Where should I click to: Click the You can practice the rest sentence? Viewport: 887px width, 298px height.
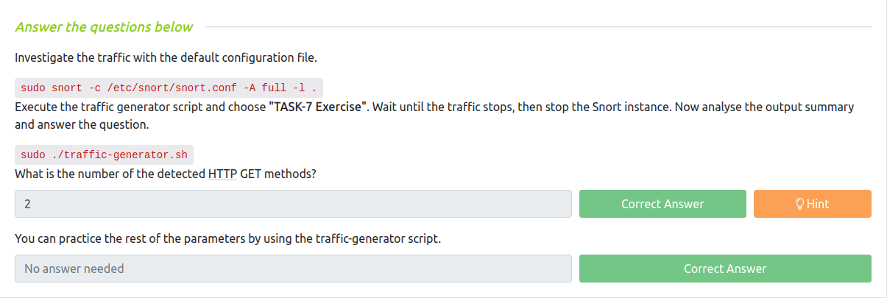[227, 238]
